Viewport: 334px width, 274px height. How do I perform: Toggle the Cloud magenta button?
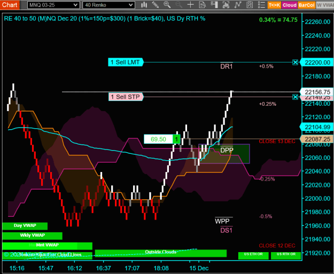290,5
